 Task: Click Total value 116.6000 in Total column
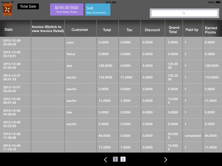(x=105, y=78)
